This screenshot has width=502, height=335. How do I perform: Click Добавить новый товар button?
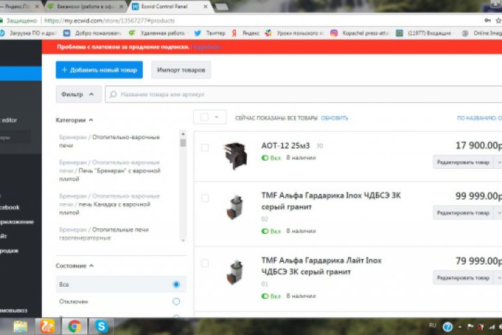[99, 70]
